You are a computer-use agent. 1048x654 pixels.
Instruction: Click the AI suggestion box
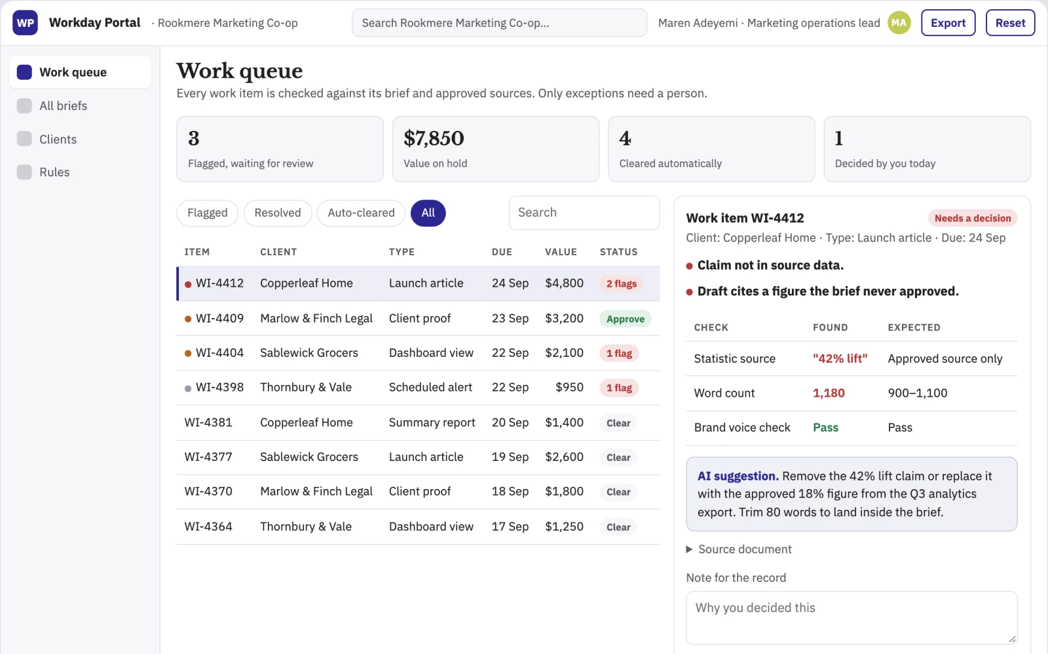[851, 494]
